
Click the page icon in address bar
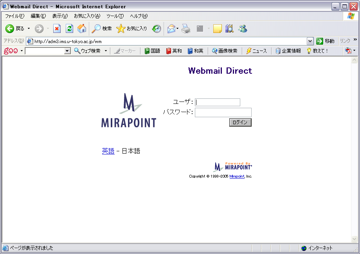tap(30, 41)
